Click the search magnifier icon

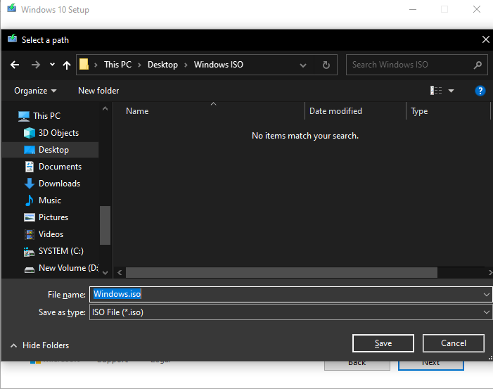click(478, 65)
